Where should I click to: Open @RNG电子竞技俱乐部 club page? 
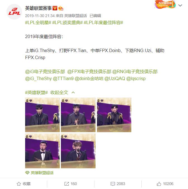click(135, 72)
